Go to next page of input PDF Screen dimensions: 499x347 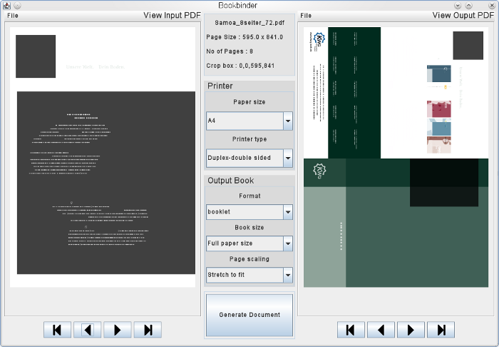click(x=118, y=330)
